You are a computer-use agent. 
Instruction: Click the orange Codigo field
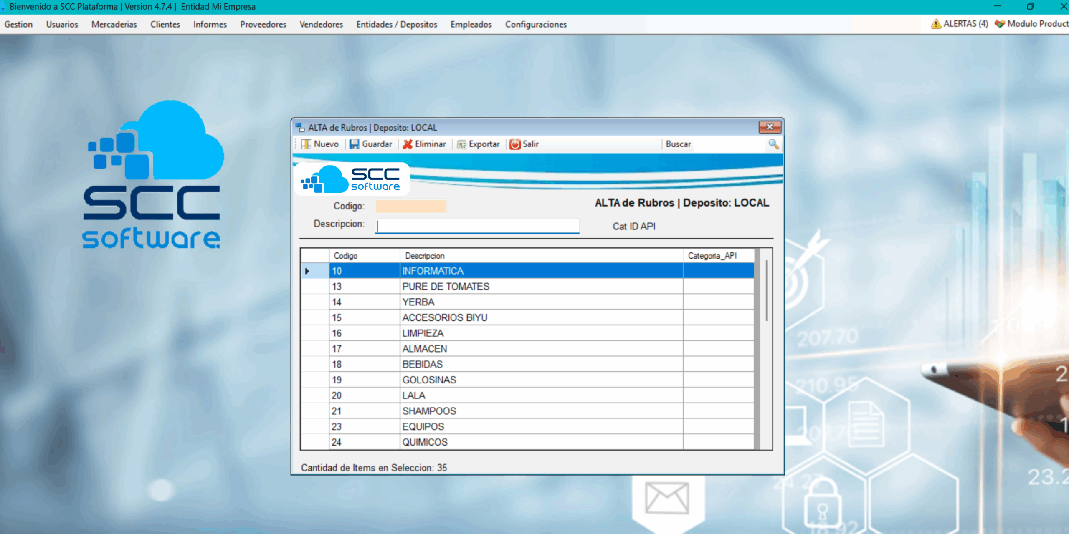click(x=411, y=206)
